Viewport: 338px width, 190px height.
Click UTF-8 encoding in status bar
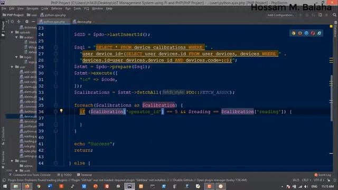319,180
